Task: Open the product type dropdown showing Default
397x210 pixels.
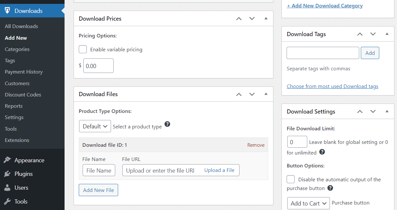Action: (95, 126)
